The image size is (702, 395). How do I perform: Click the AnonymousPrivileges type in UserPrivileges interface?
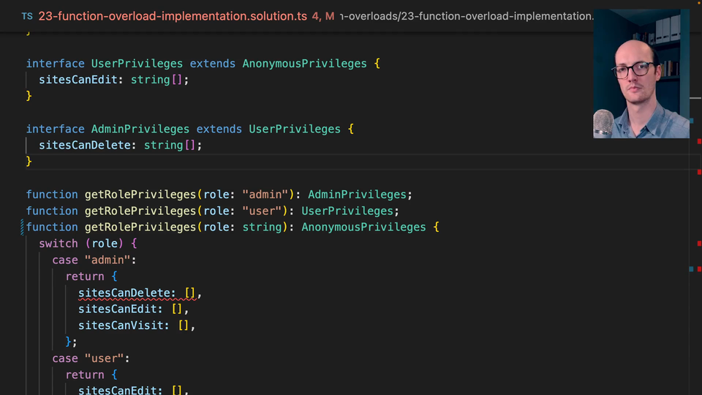(304, 64)
